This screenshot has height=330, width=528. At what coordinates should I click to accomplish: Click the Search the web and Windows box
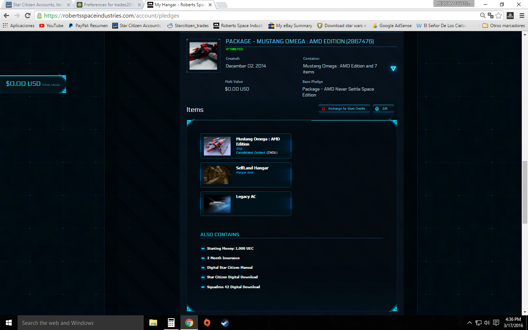(x=81, y=323)
